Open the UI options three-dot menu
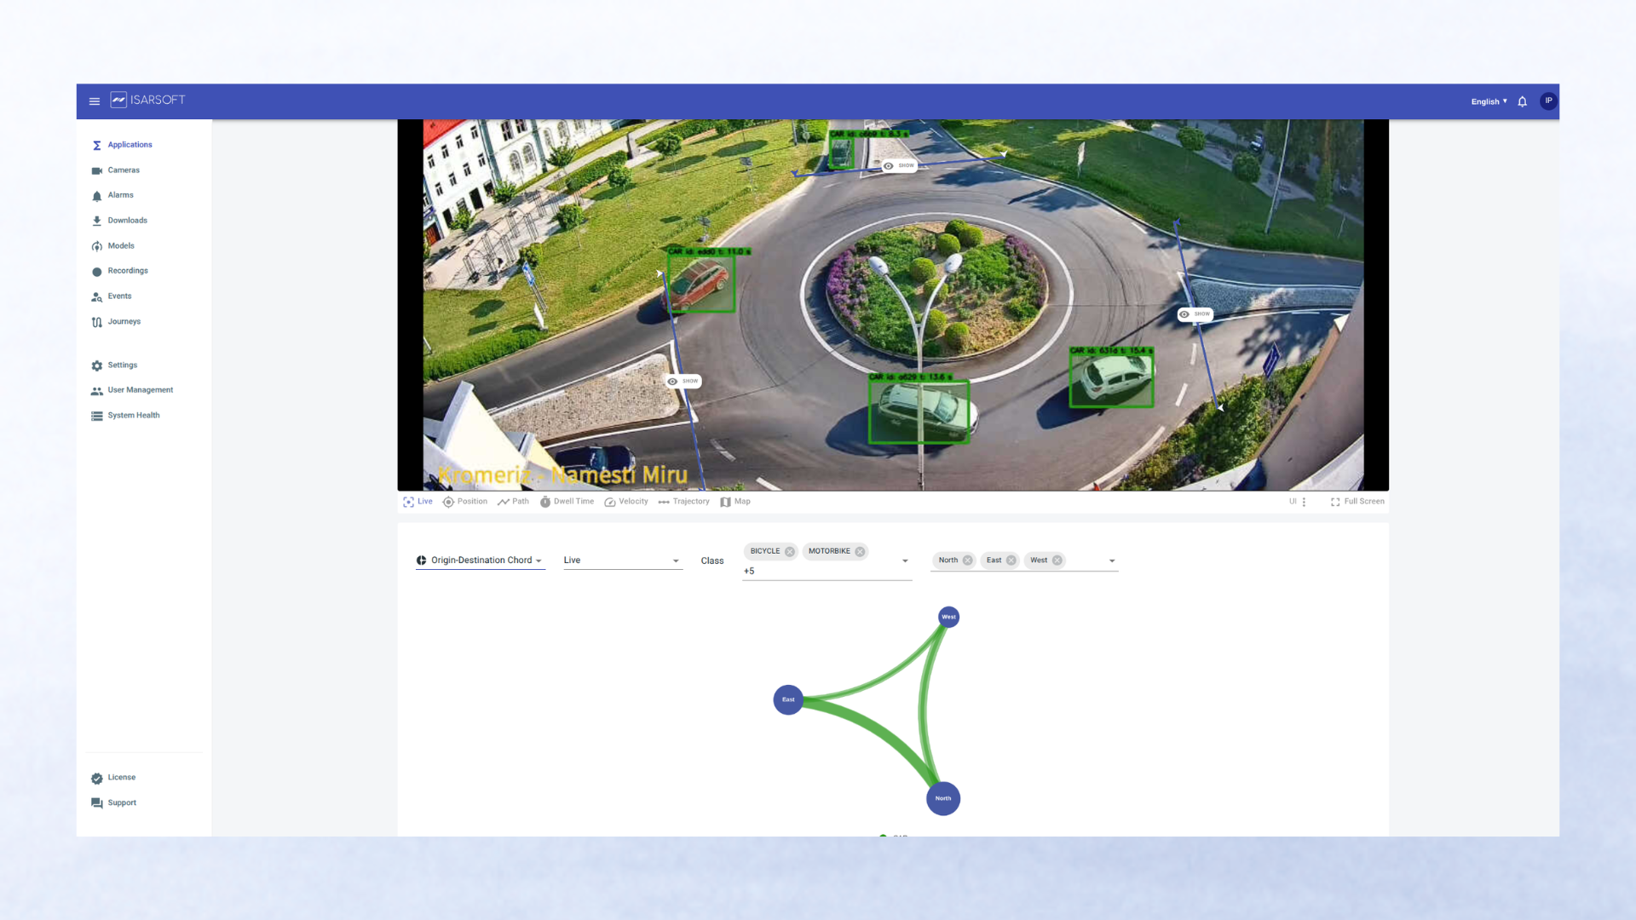Image resolution: width=1636 pixels, height=920 pixels. (x=1304, y=502)
